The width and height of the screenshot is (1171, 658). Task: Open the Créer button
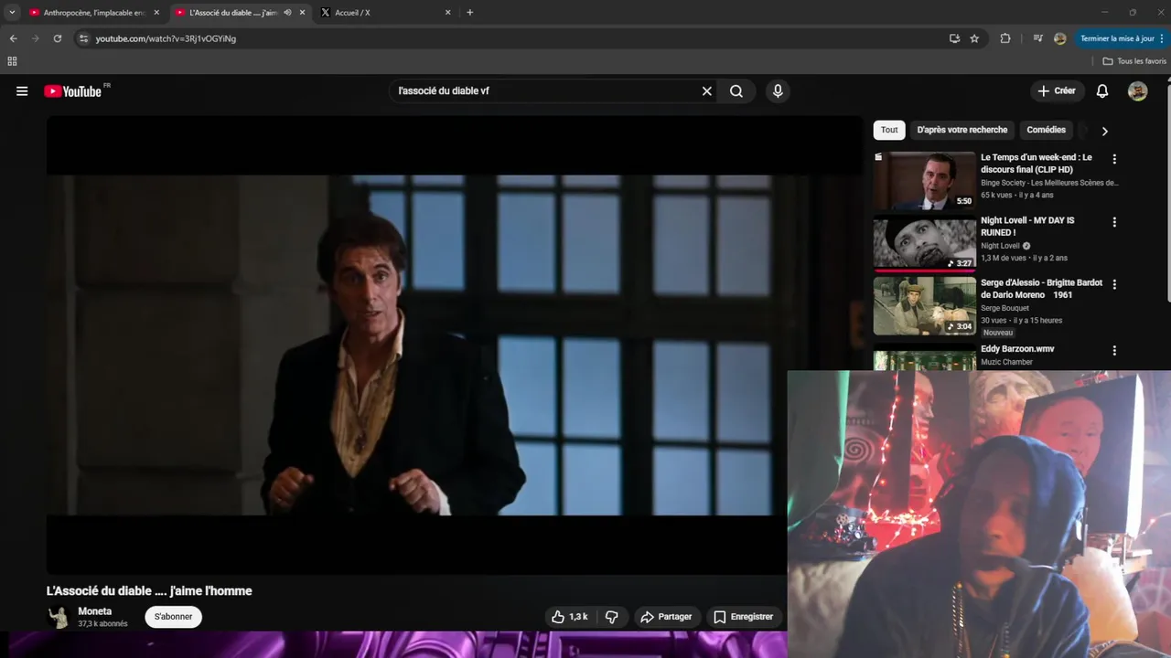tap(1057, 91)
